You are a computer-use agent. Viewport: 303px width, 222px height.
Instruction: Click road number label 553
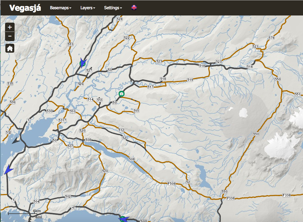click(70, 44)
